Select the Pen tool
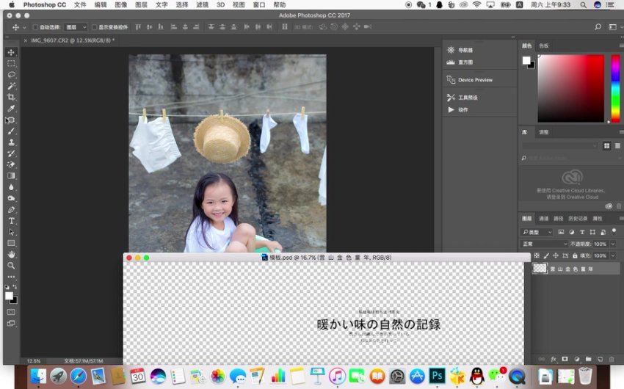Image resolution: width=624 pixels, height=389 pixels. pos(11,210)
